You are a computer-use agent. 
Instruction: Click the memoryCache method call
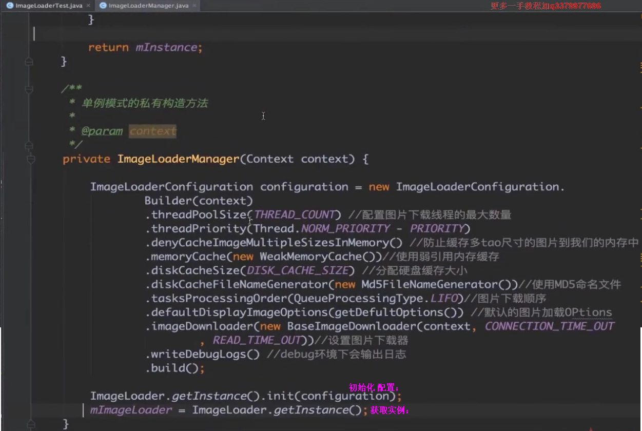pyautogui.click(x=188, y=256)
